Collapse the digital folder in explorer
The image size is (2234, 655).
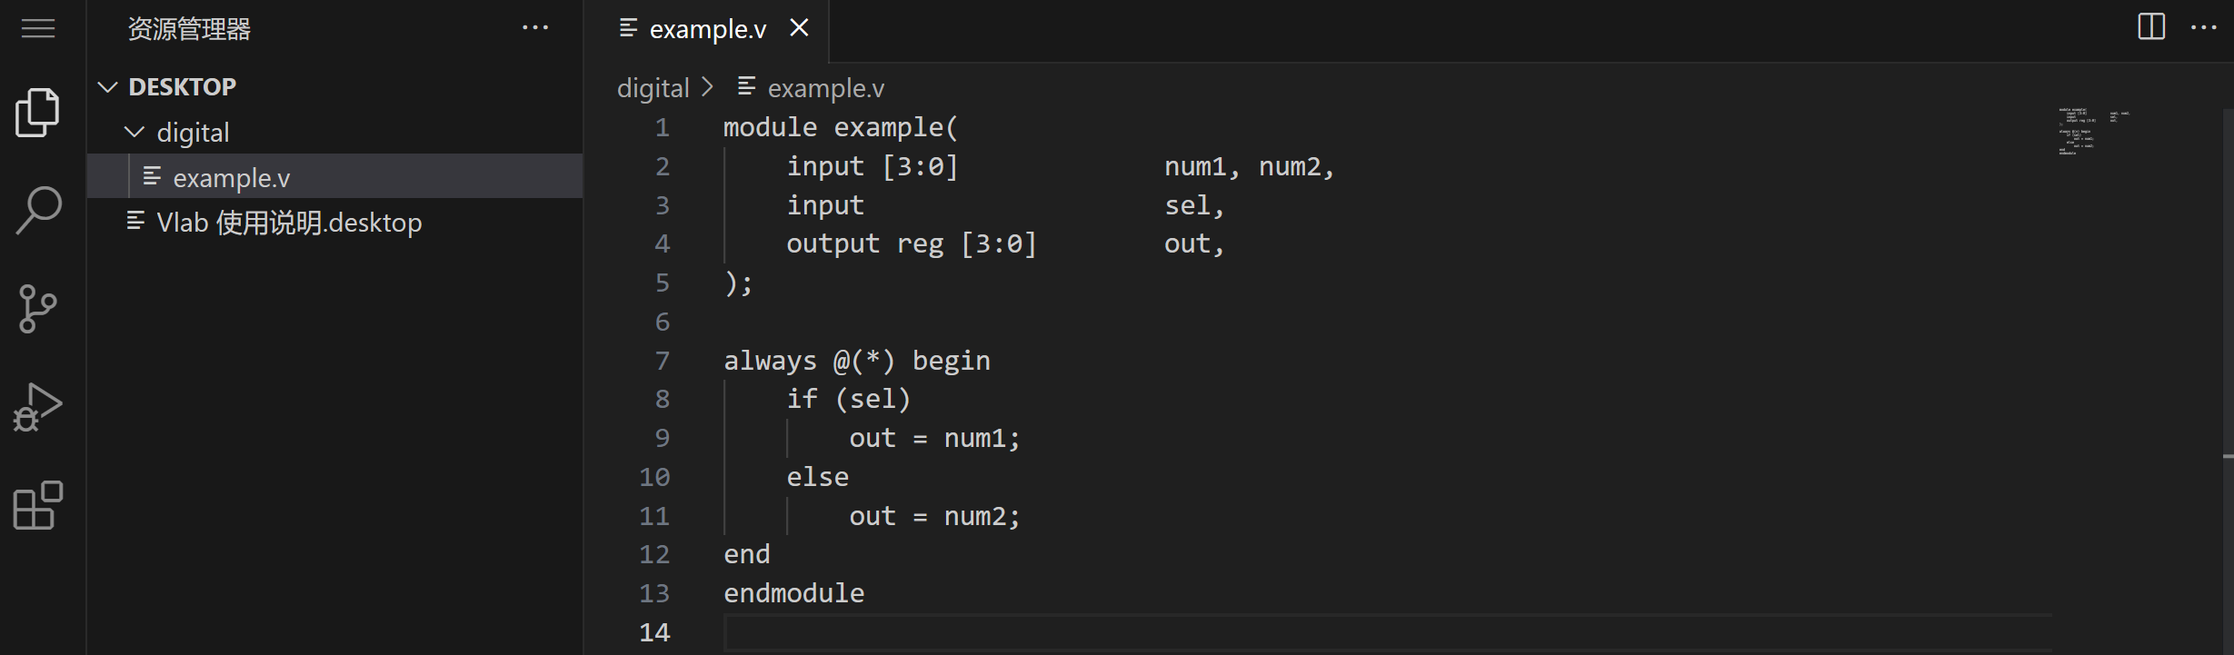(x=135, y=133)
